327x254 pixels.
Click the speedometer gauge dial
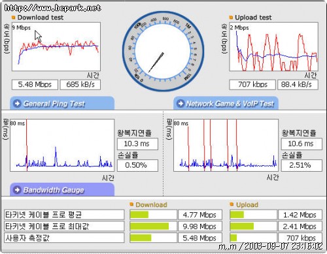coord(163,52)
